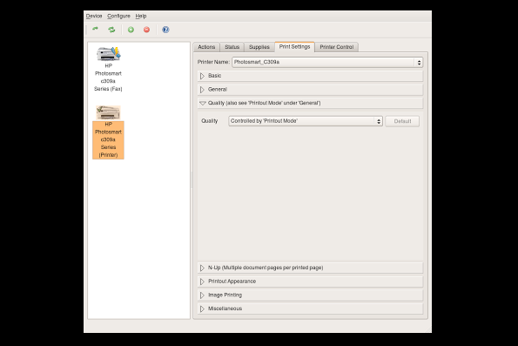Select the Print Settings tab
The image size is (518, 346).
(294, 47)
